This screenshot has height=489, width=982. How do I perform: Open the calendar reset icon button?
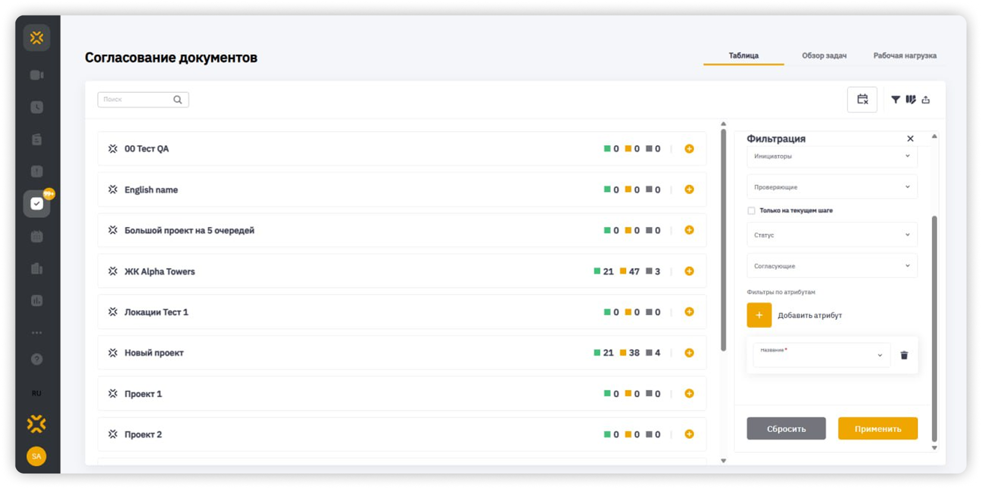pos(862,99)
